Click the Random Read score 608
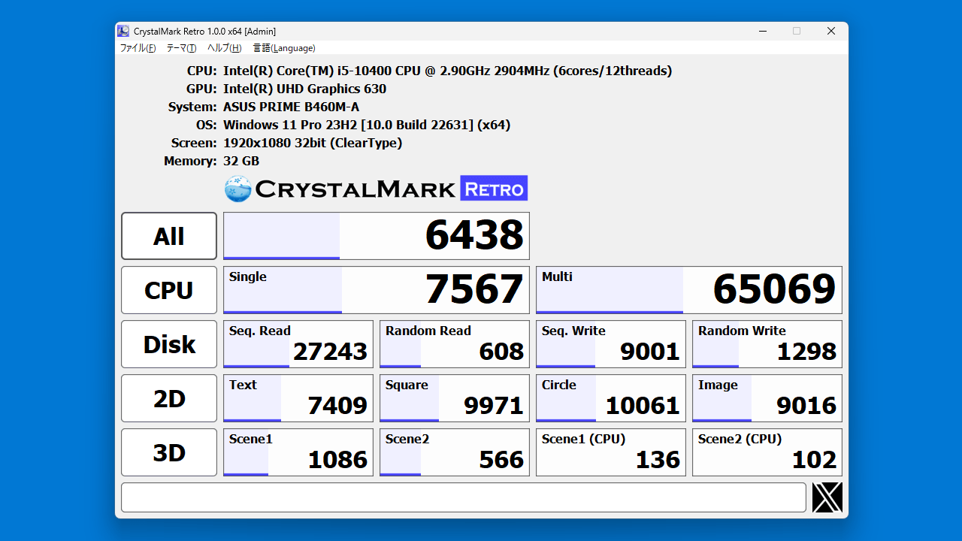 coord(455,344)
